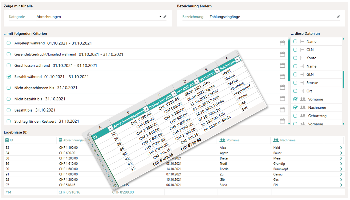Click the teal criteria list scrollbar thumb
The width and height of the screenshot is (350, 200).
pos(289,61)
